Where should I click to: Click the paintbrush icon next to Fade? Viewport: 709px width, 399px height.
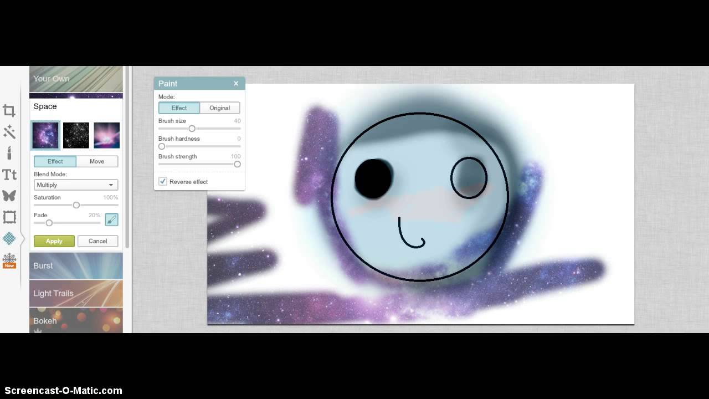pos(111,219)
